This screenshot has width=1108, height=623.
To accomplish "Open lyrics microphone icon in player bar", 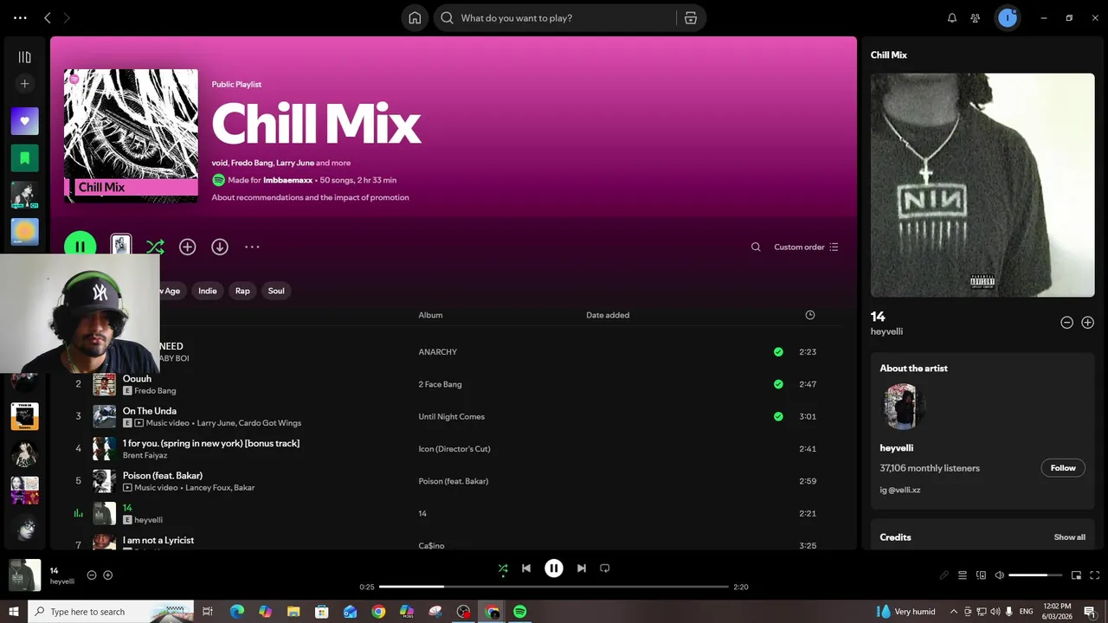I will coord(944,575).
